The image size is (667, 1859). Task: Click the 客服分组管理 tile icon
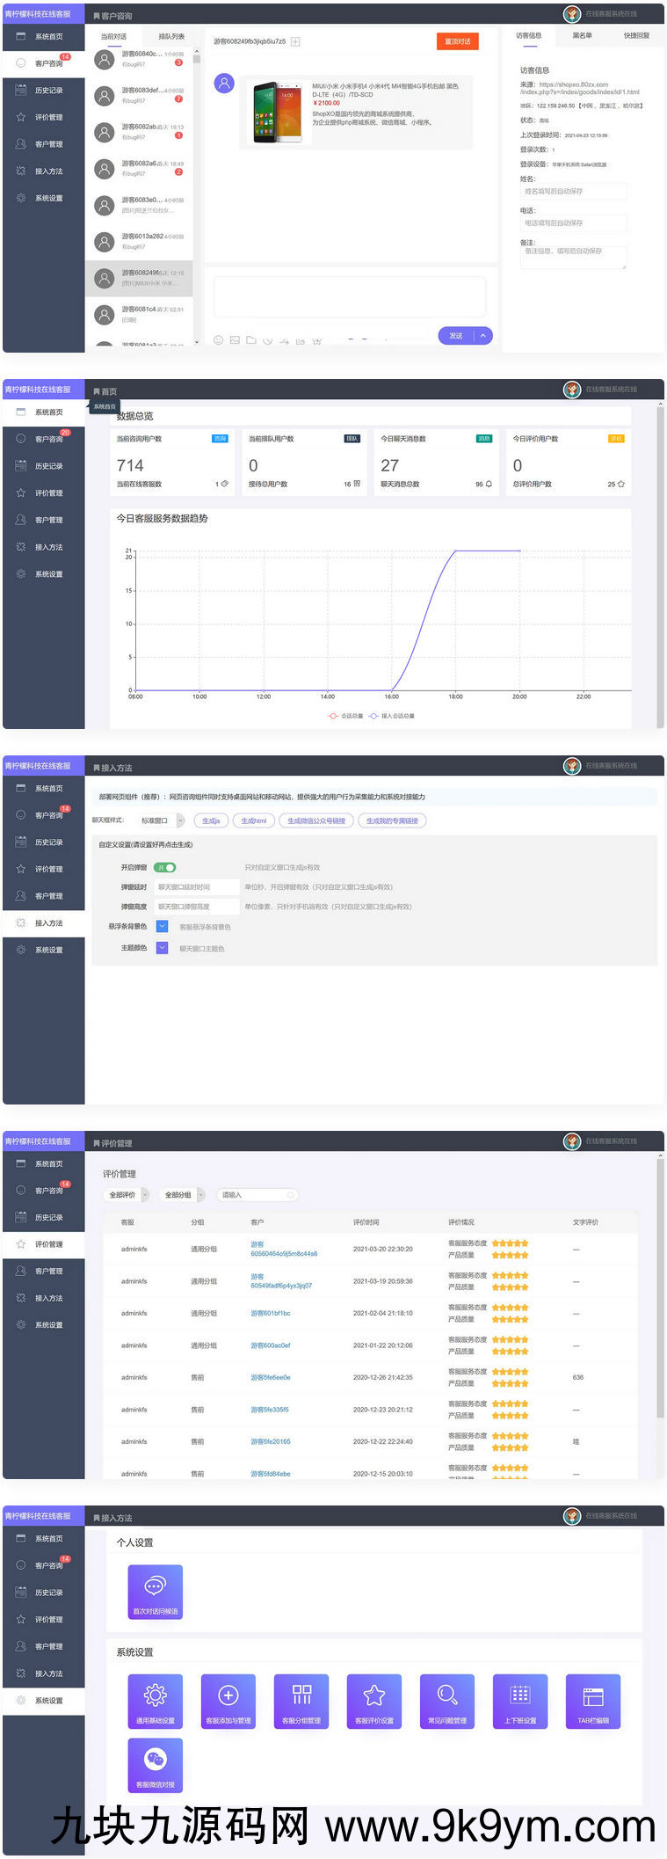pyautogui.click(x=301, y=1700)
